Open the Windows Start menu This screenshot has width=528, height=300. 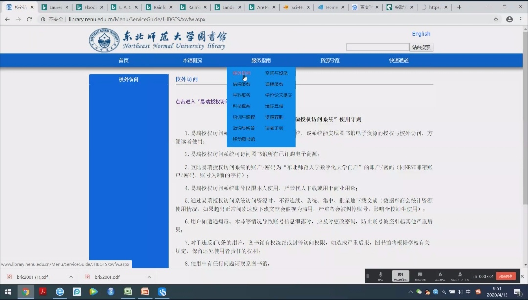[x=8, y=292]
